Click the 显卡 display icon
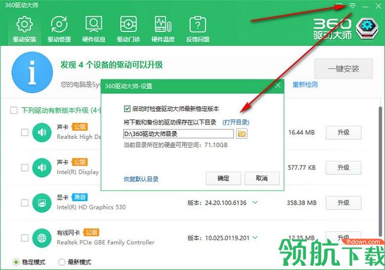385x270 pixels. [x=41, y=203]
